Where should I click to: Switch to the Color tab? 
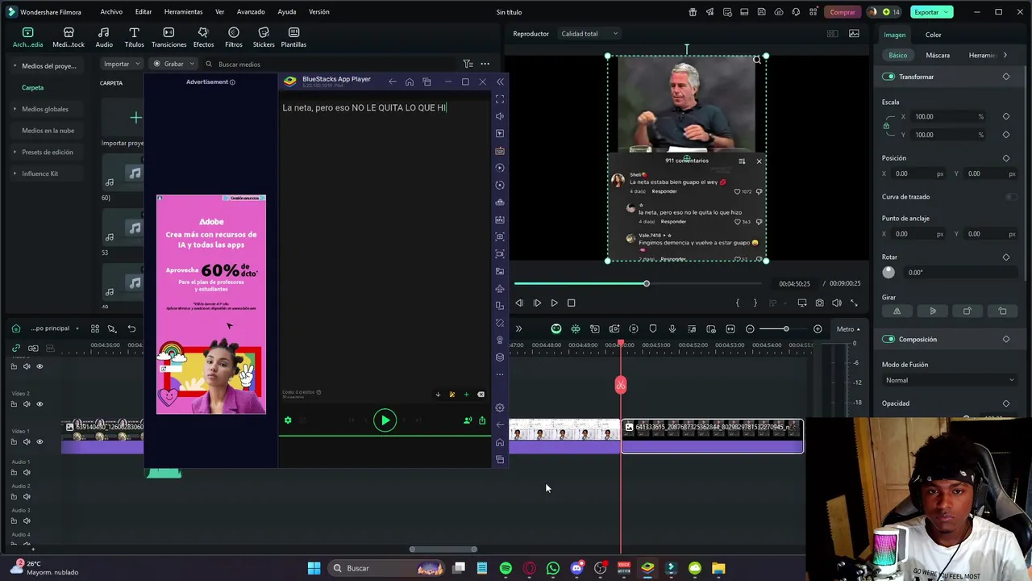933,35
